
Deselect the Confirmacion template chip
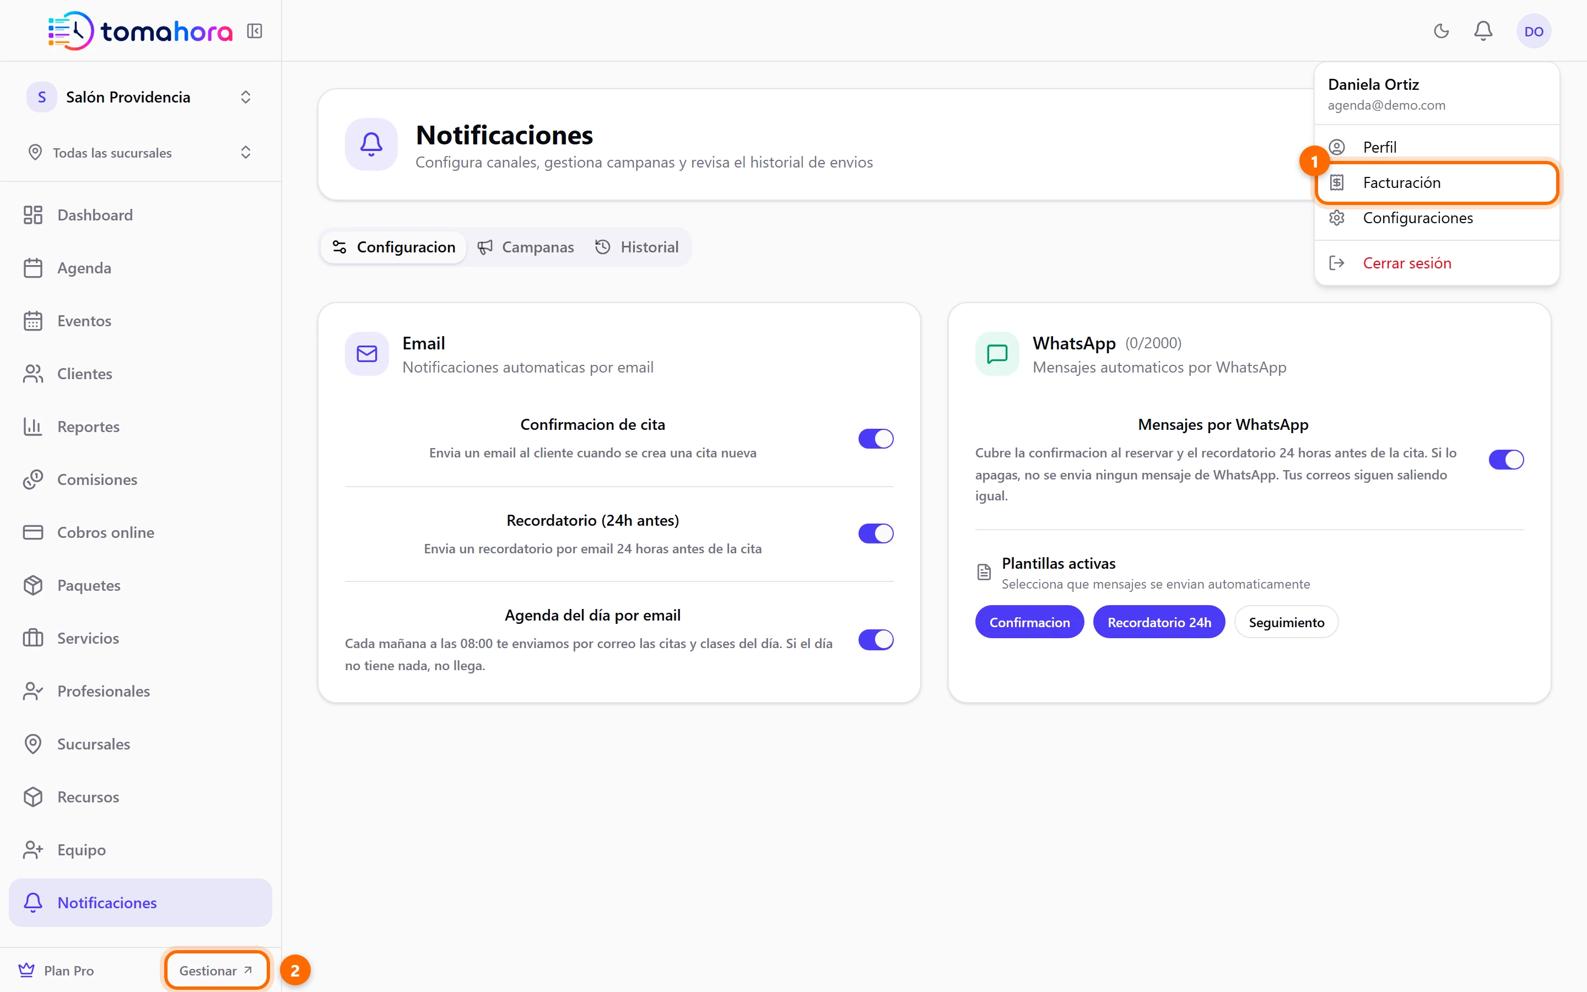pyautogui.click(x=1029, y=622)
